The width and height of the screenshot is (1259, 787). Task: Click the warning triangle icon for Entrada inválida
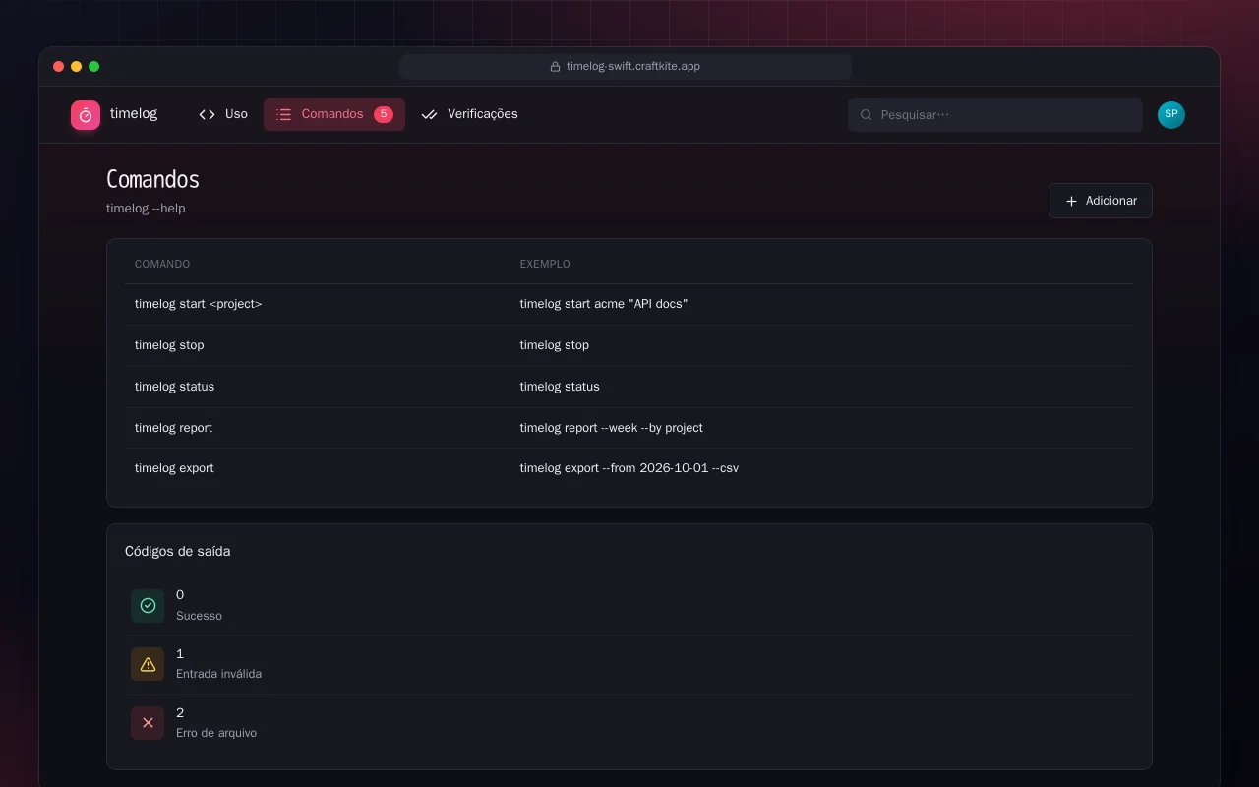point(148,664)
